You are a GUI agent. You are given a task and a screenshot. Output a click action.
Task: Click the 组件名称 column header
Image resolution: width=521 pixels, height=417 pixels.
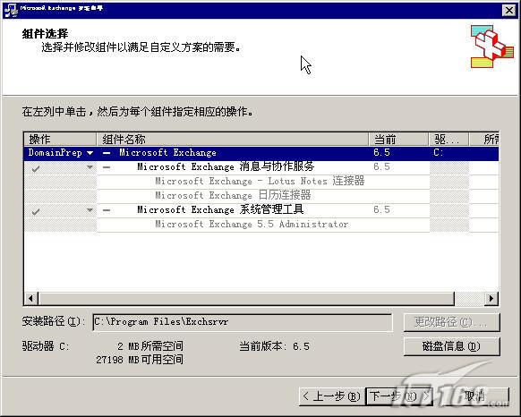click(x=232, y=140)
